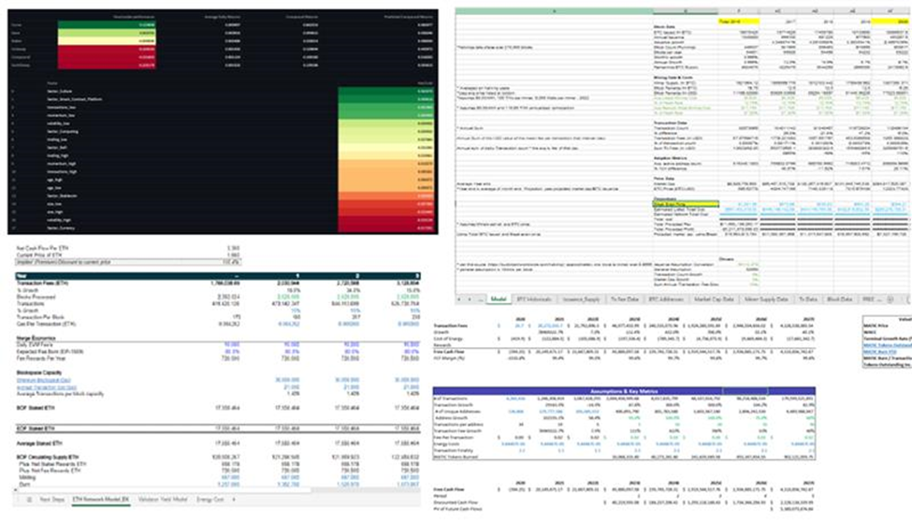Screen dimensions: 912x523
Task: Go to the Market Cap Data tab
Action: [x=714, y=299]
